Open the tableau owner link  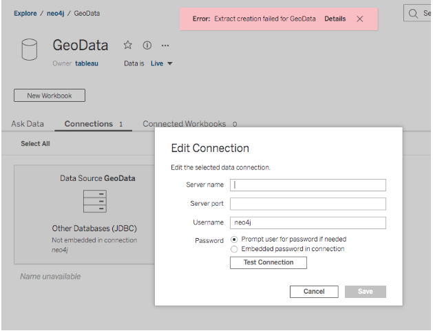(87, 63)
